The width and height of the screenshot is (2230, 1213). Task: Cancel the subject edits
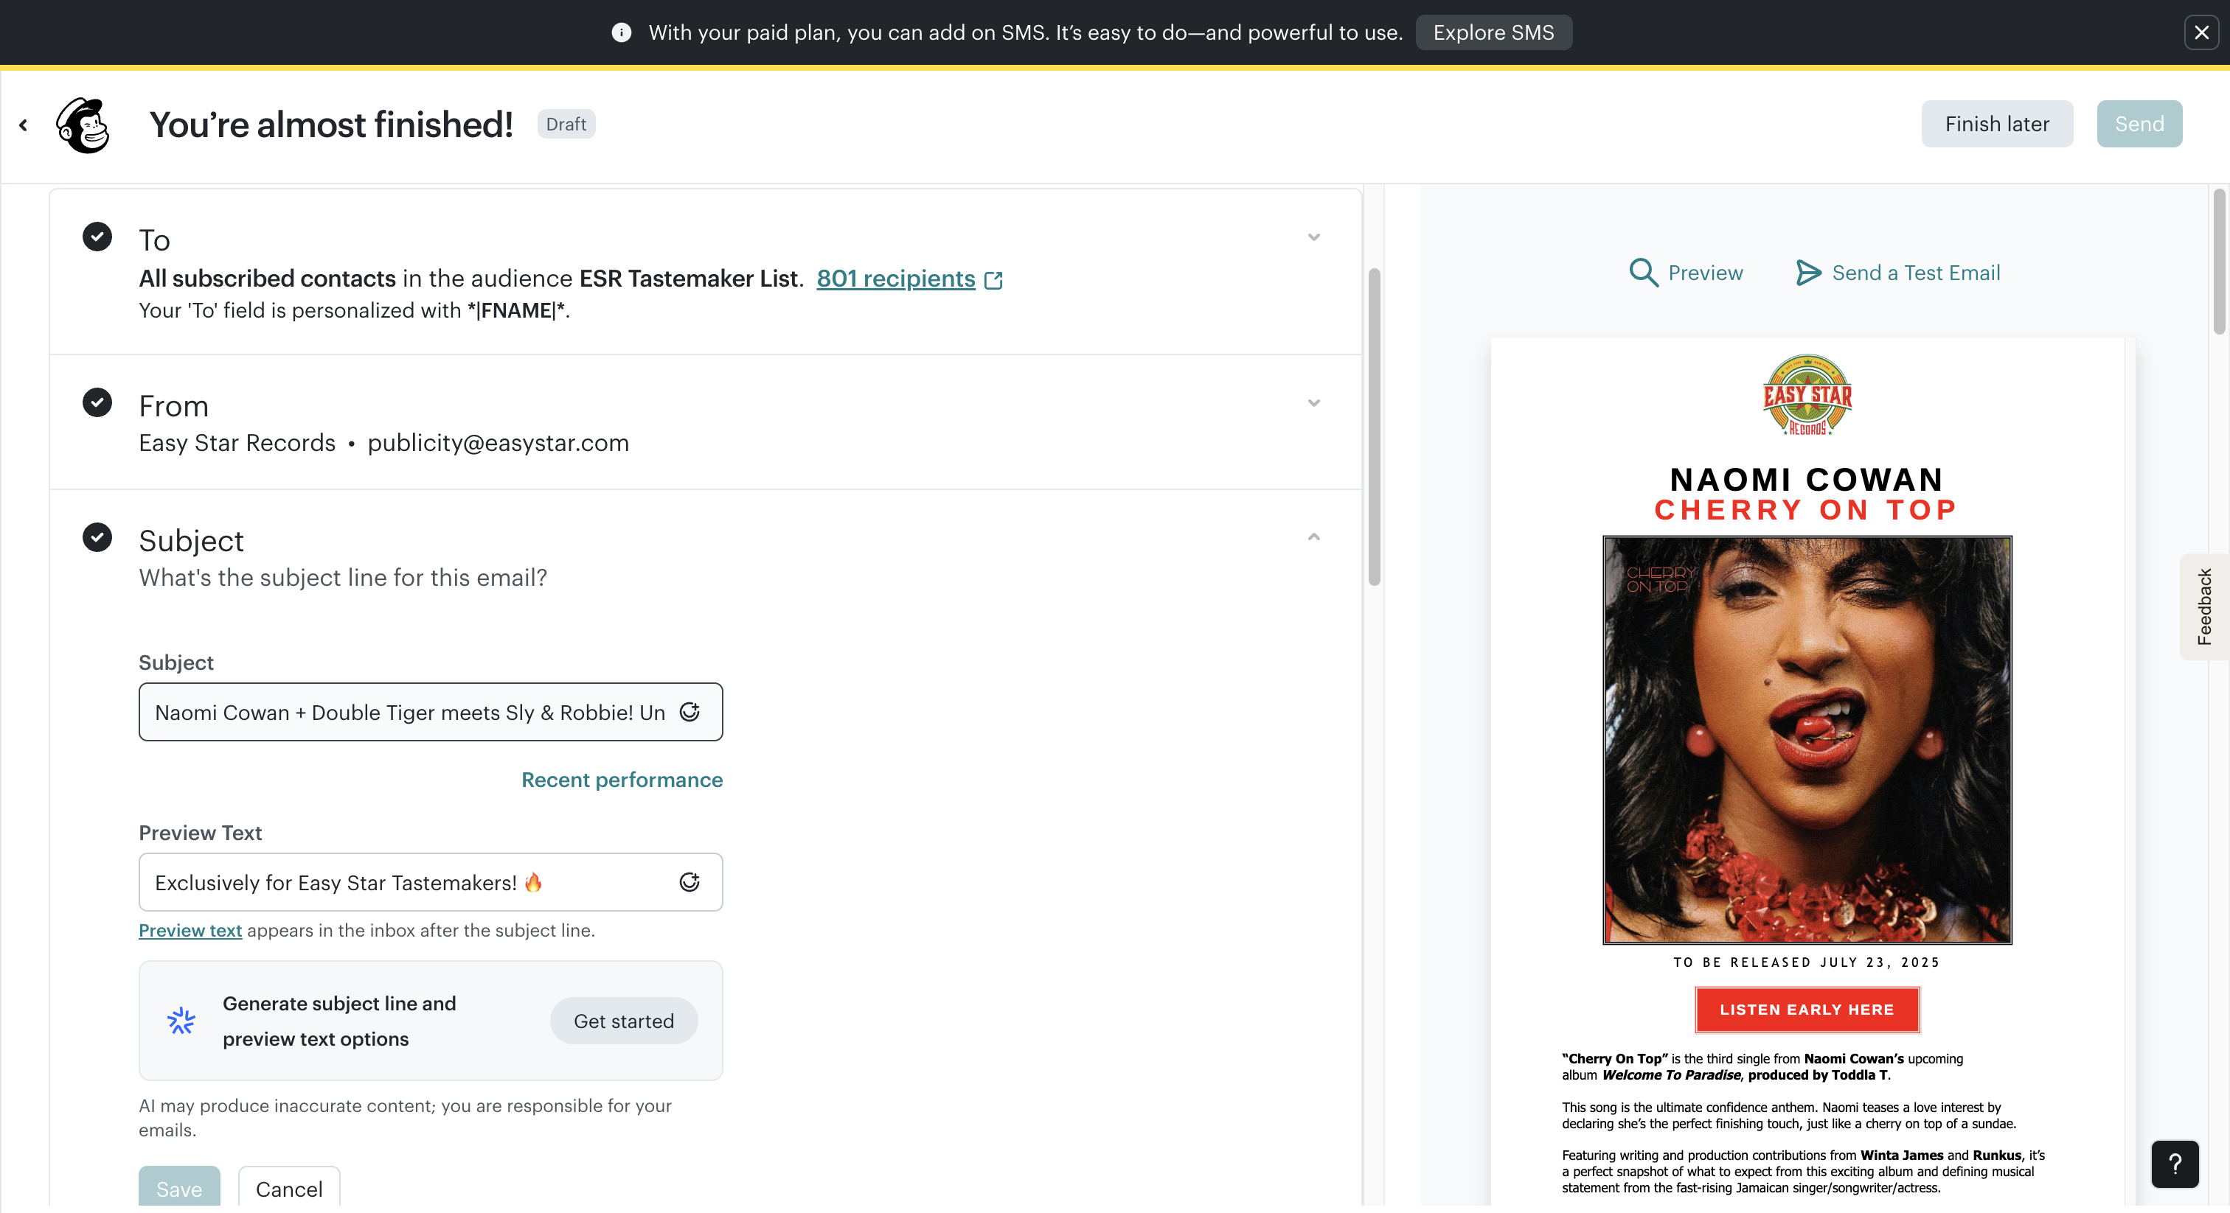tap(289, 1187)
